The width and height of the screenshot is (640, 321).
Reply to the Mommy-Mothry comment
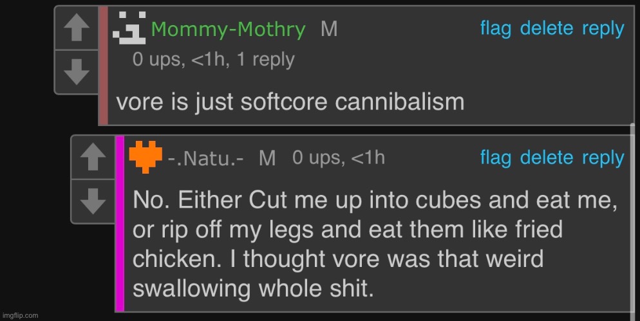[x=603, y=30]
